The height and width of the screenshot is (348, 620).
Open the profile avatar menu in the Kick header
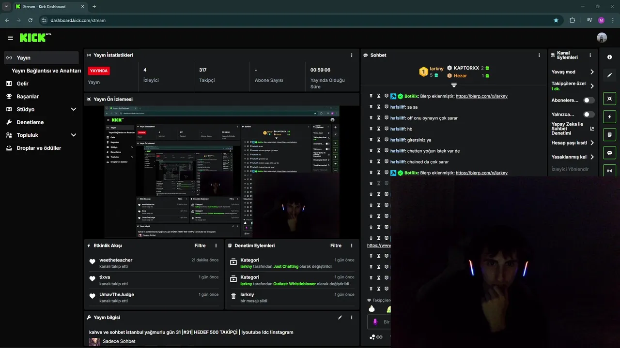point(602,38)
